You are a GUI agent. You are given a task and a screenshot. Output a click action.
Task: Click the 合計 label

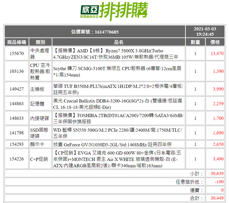(197, 198)
